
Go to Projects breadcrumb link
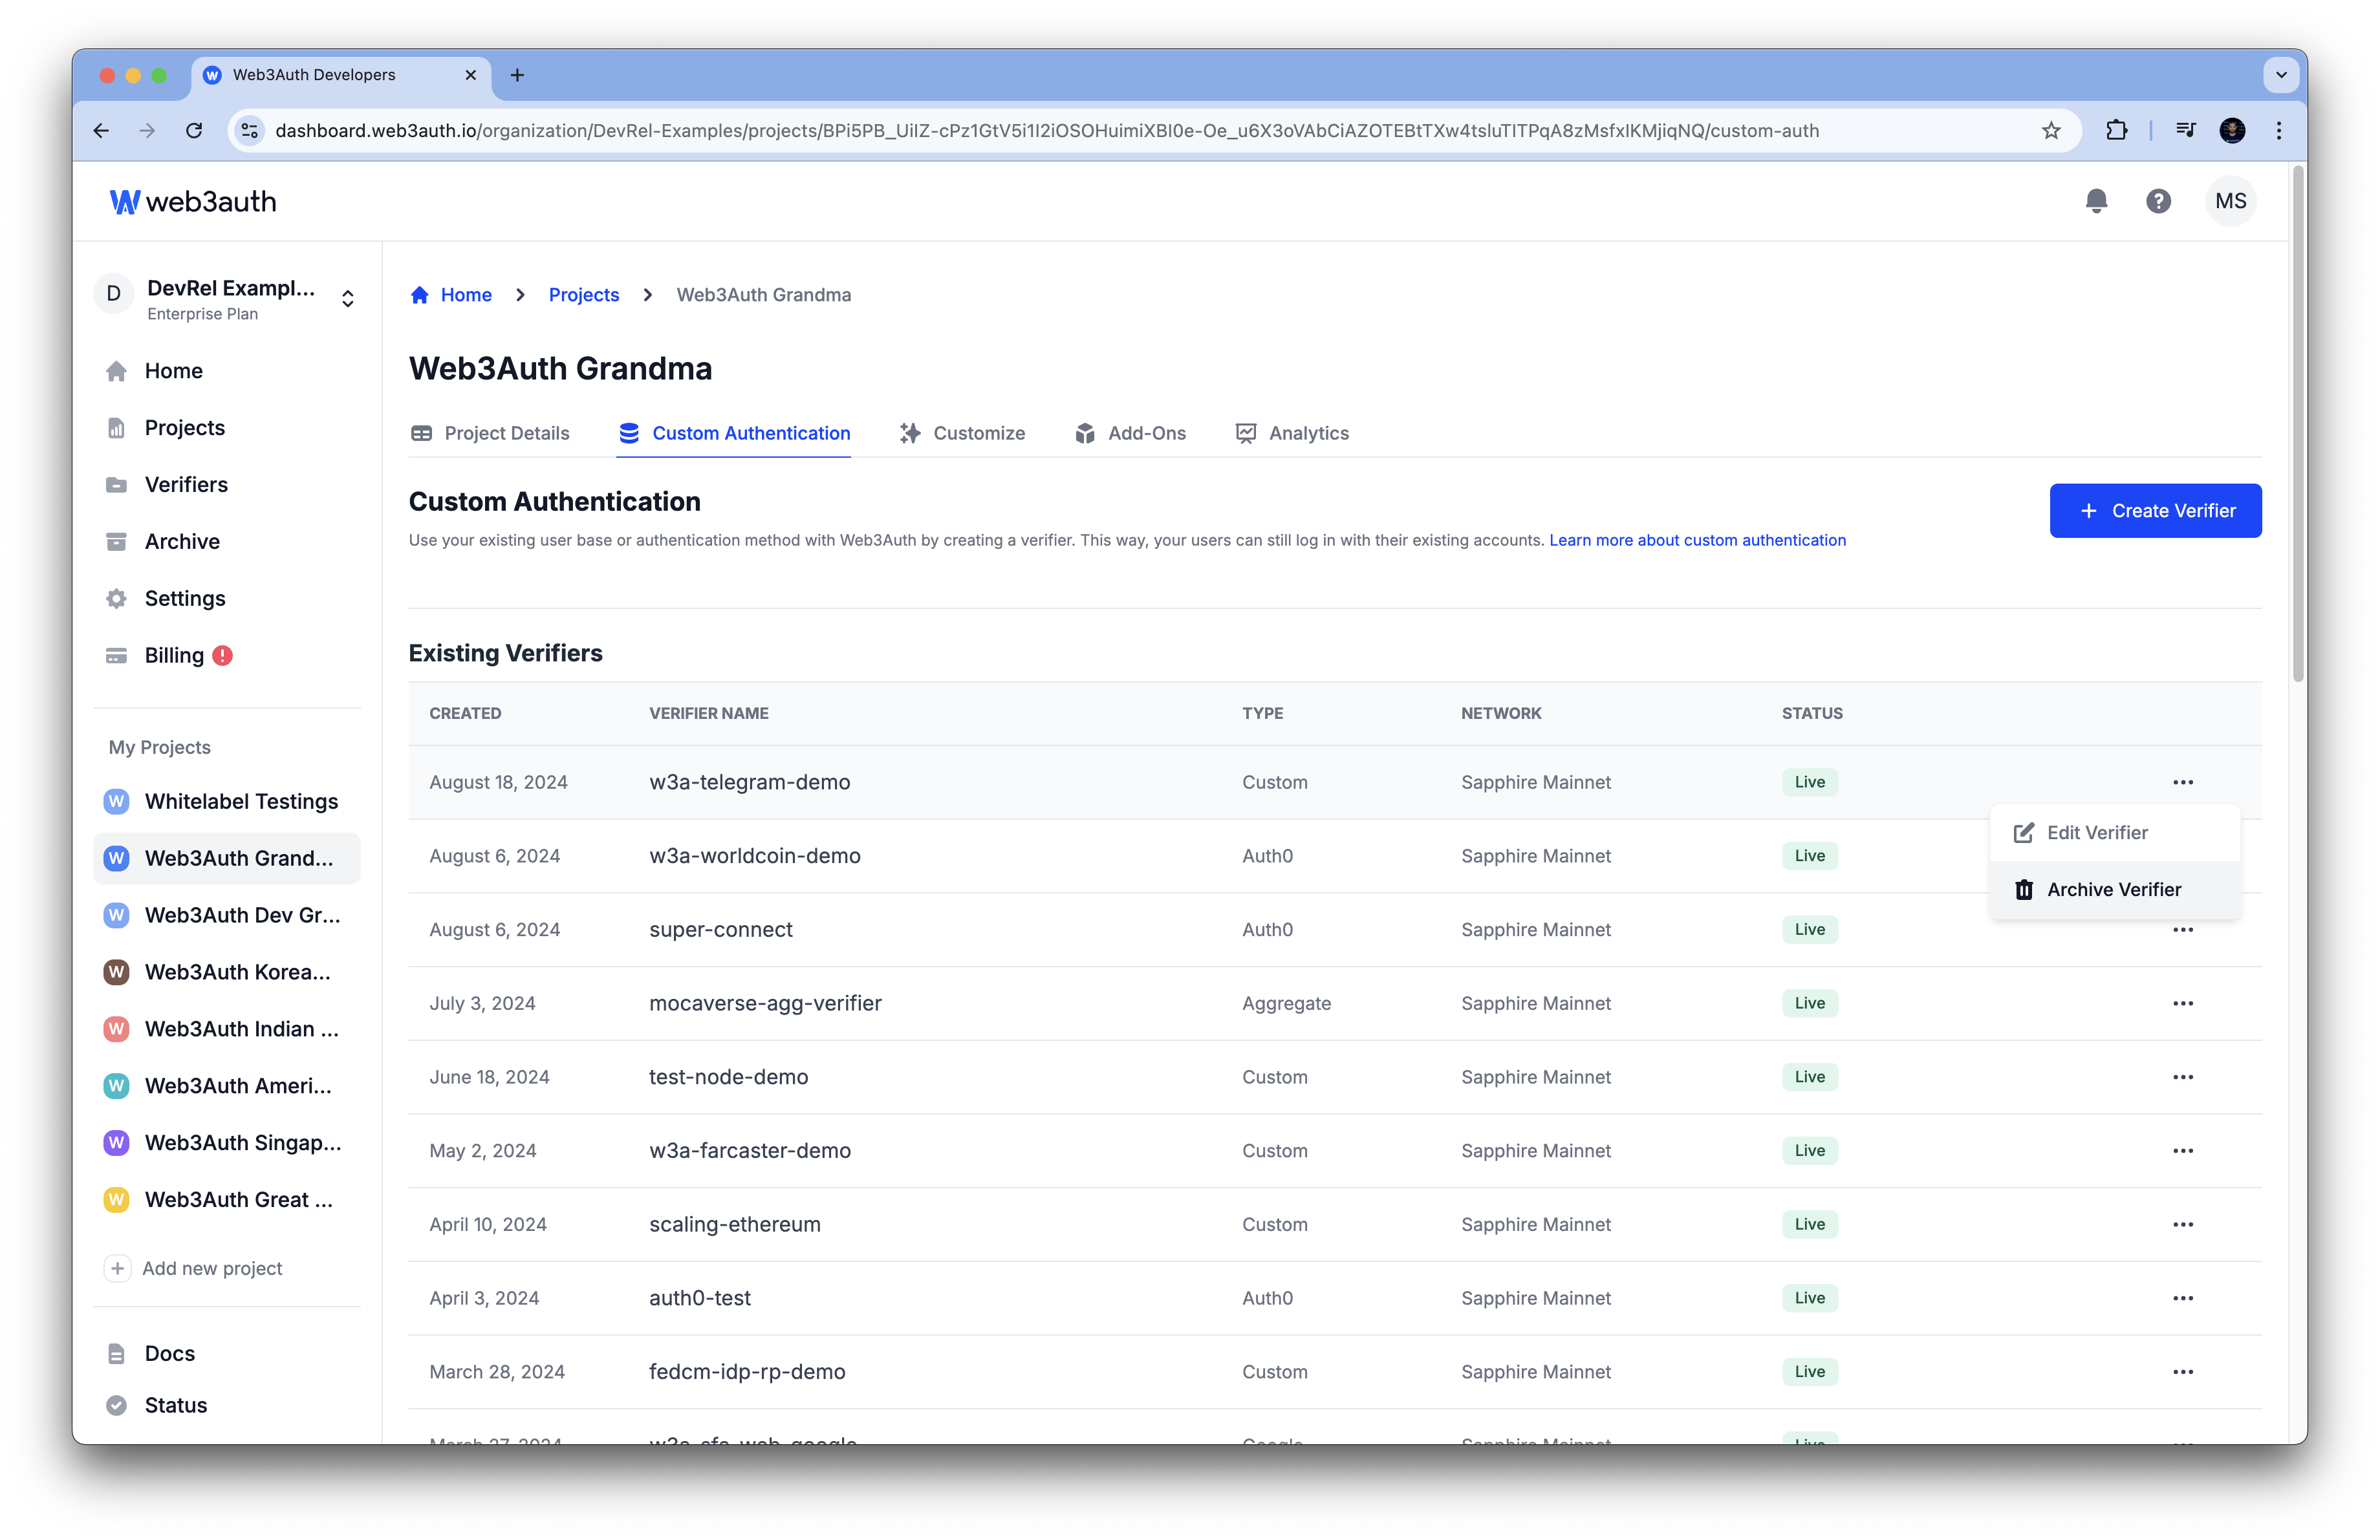584,295
